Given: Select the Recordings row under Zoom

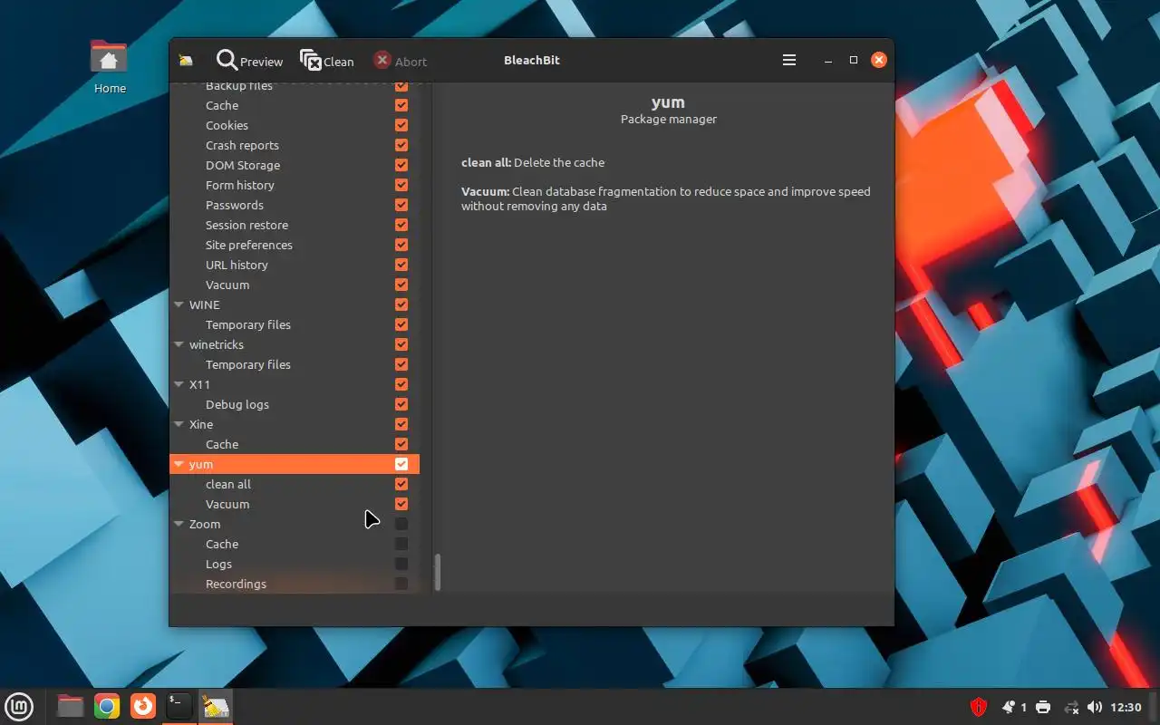Looking at the screenshot, I should pyautogui.click(x=295, y=584).
